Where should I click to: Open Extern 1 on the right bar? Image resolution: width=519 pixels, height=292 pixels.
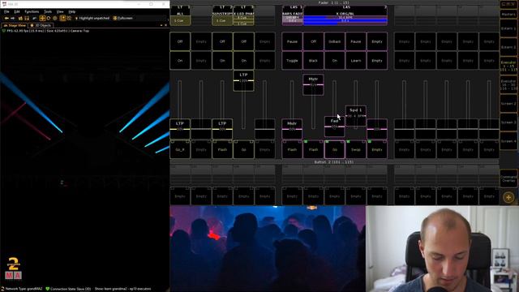pyautogui.click(x=508, y=29)
